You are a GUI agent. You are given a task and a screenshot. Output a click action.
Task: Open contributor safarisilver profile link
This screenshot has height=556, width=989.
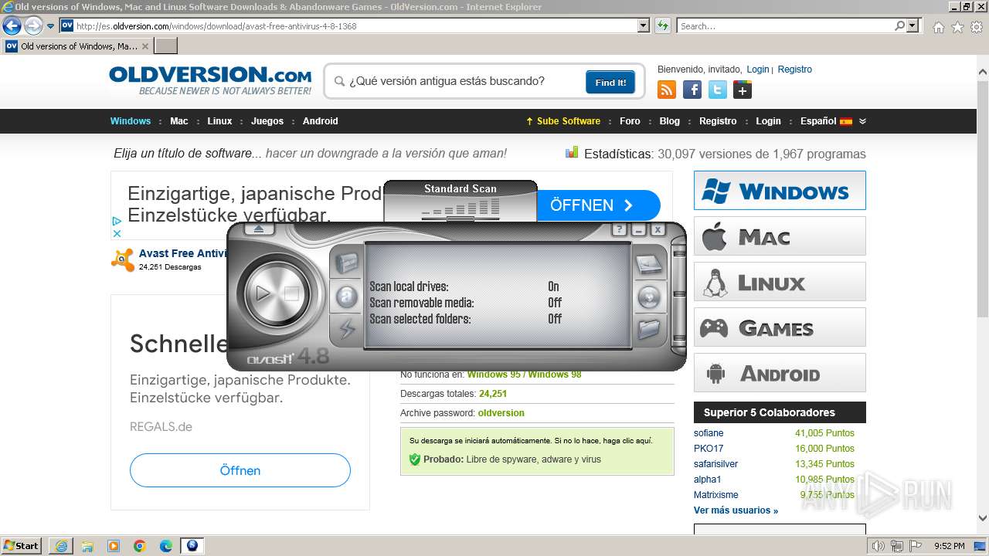tap(715, 464)
